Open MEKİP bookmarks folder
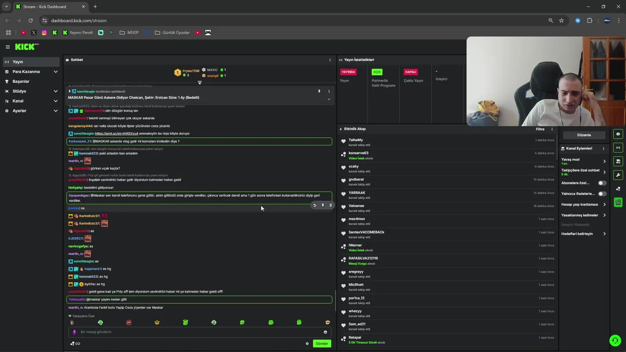Image resolution: width=626 pixels, height=352 pixels. (x=129, y=33)
